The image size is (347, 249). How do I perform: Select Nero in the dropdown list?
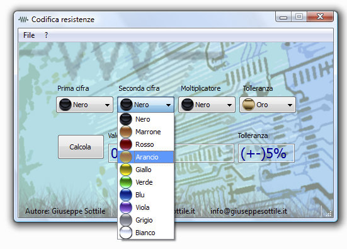(146, 119)
